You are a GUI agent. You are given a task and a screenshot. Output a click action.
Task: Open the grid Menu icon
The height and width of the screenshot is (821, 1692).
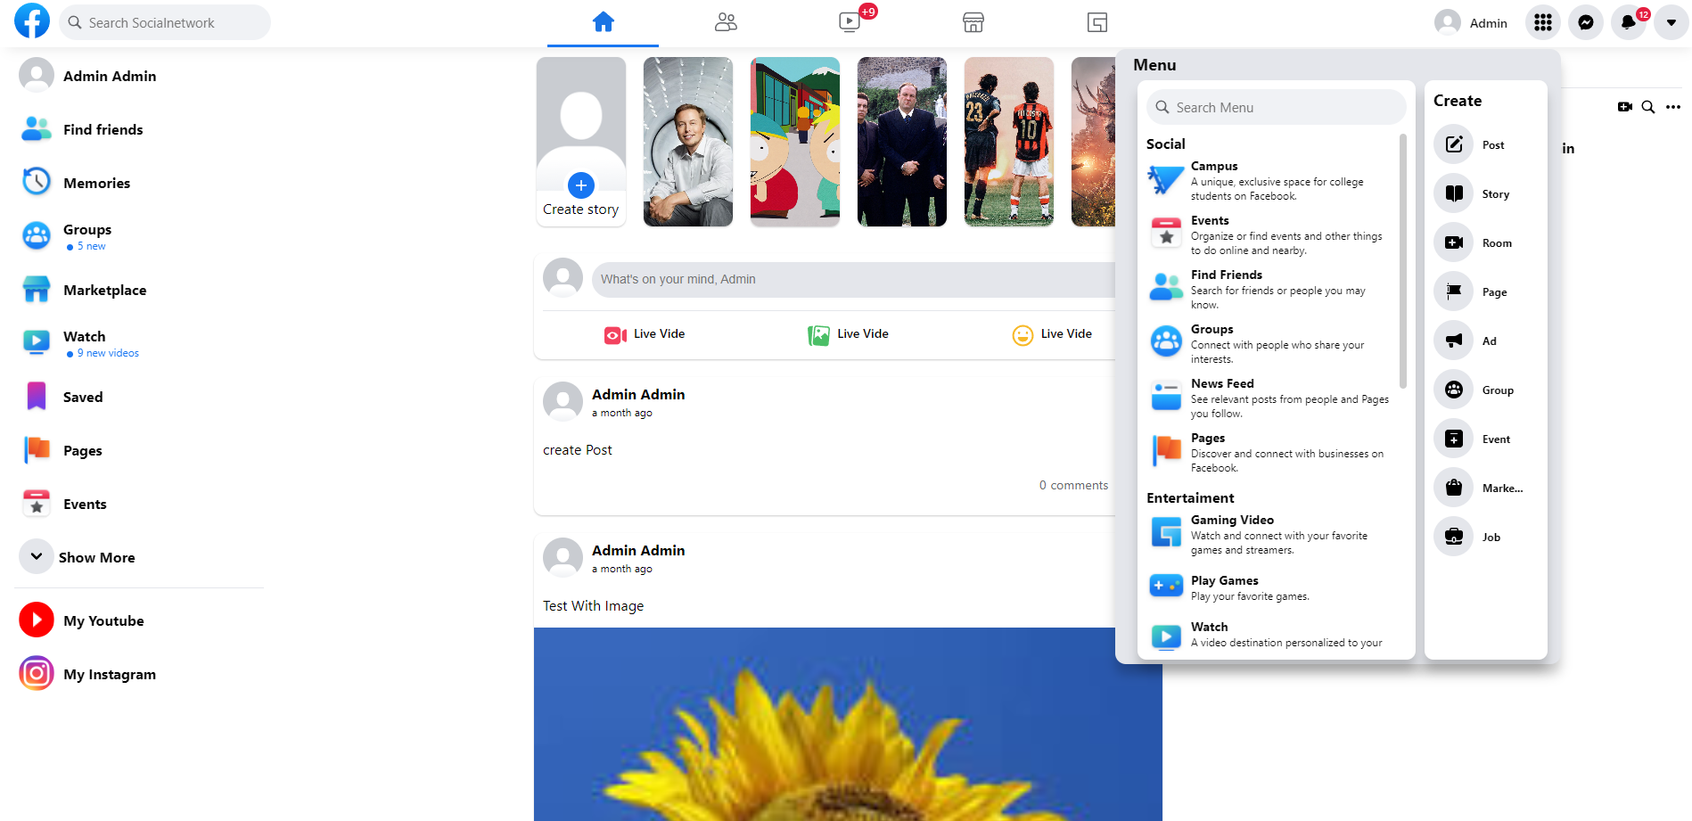1543,22
